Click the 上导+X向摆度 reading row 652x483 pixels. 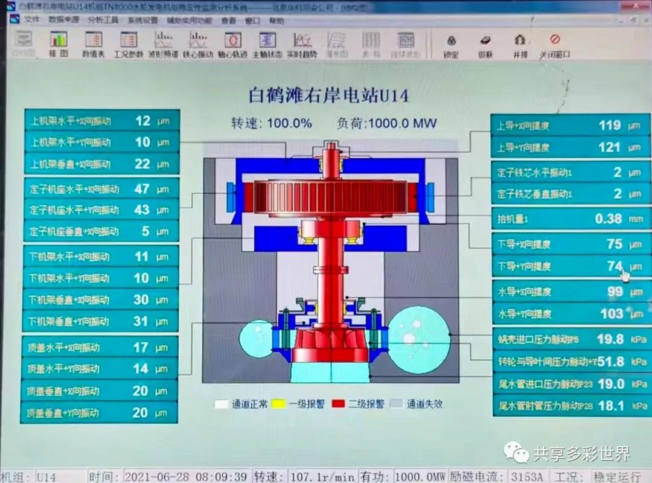(570, 126)
